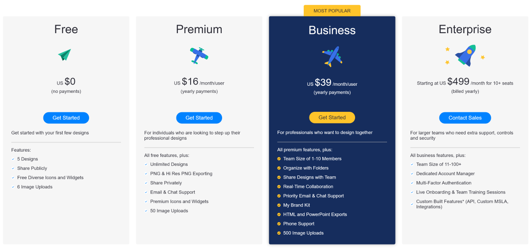Click Get Started under the Free plan
The height and width of the screenshot is (248, 532).
[x=66, y=118]
